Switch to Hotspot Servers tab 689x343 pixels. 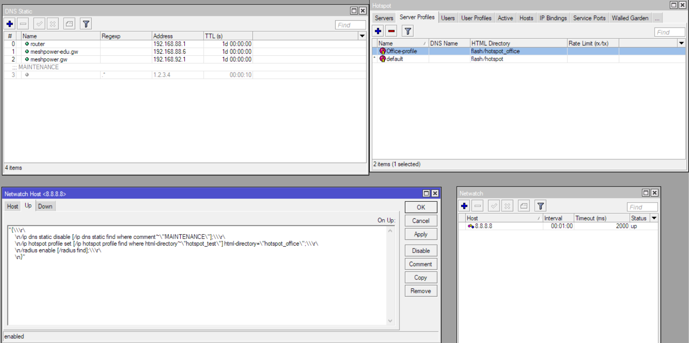tap(384, 18)
